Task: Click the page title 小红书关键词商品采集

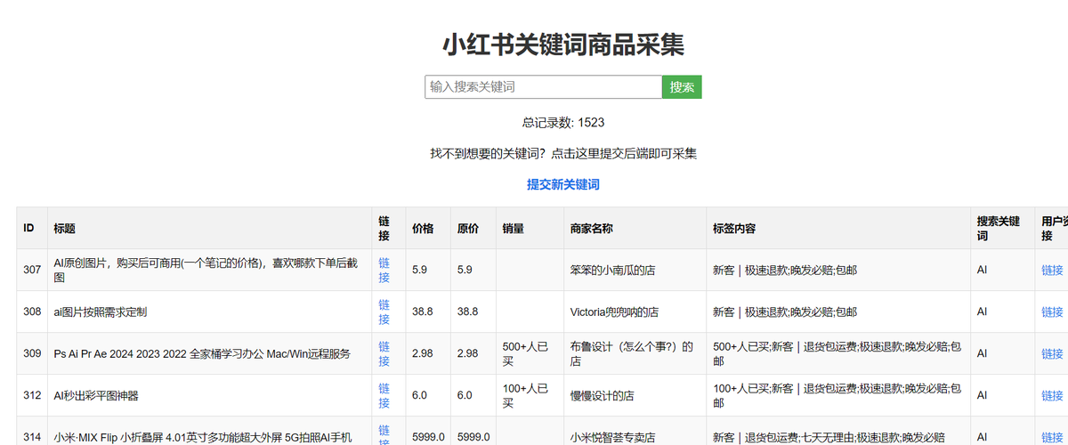Action: pyautogui.click(x=563, y=44)
